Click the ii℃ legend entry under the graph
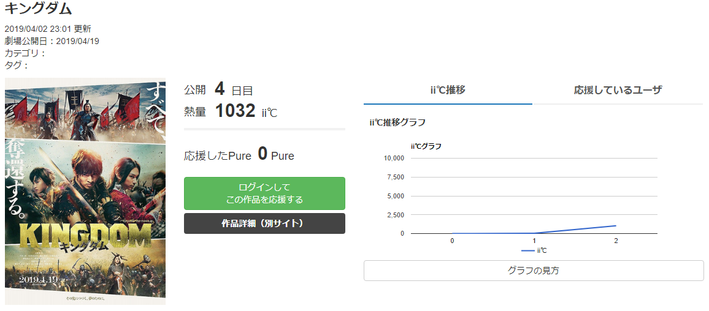The width and height of the screenshot is (709, 311). 534,250
